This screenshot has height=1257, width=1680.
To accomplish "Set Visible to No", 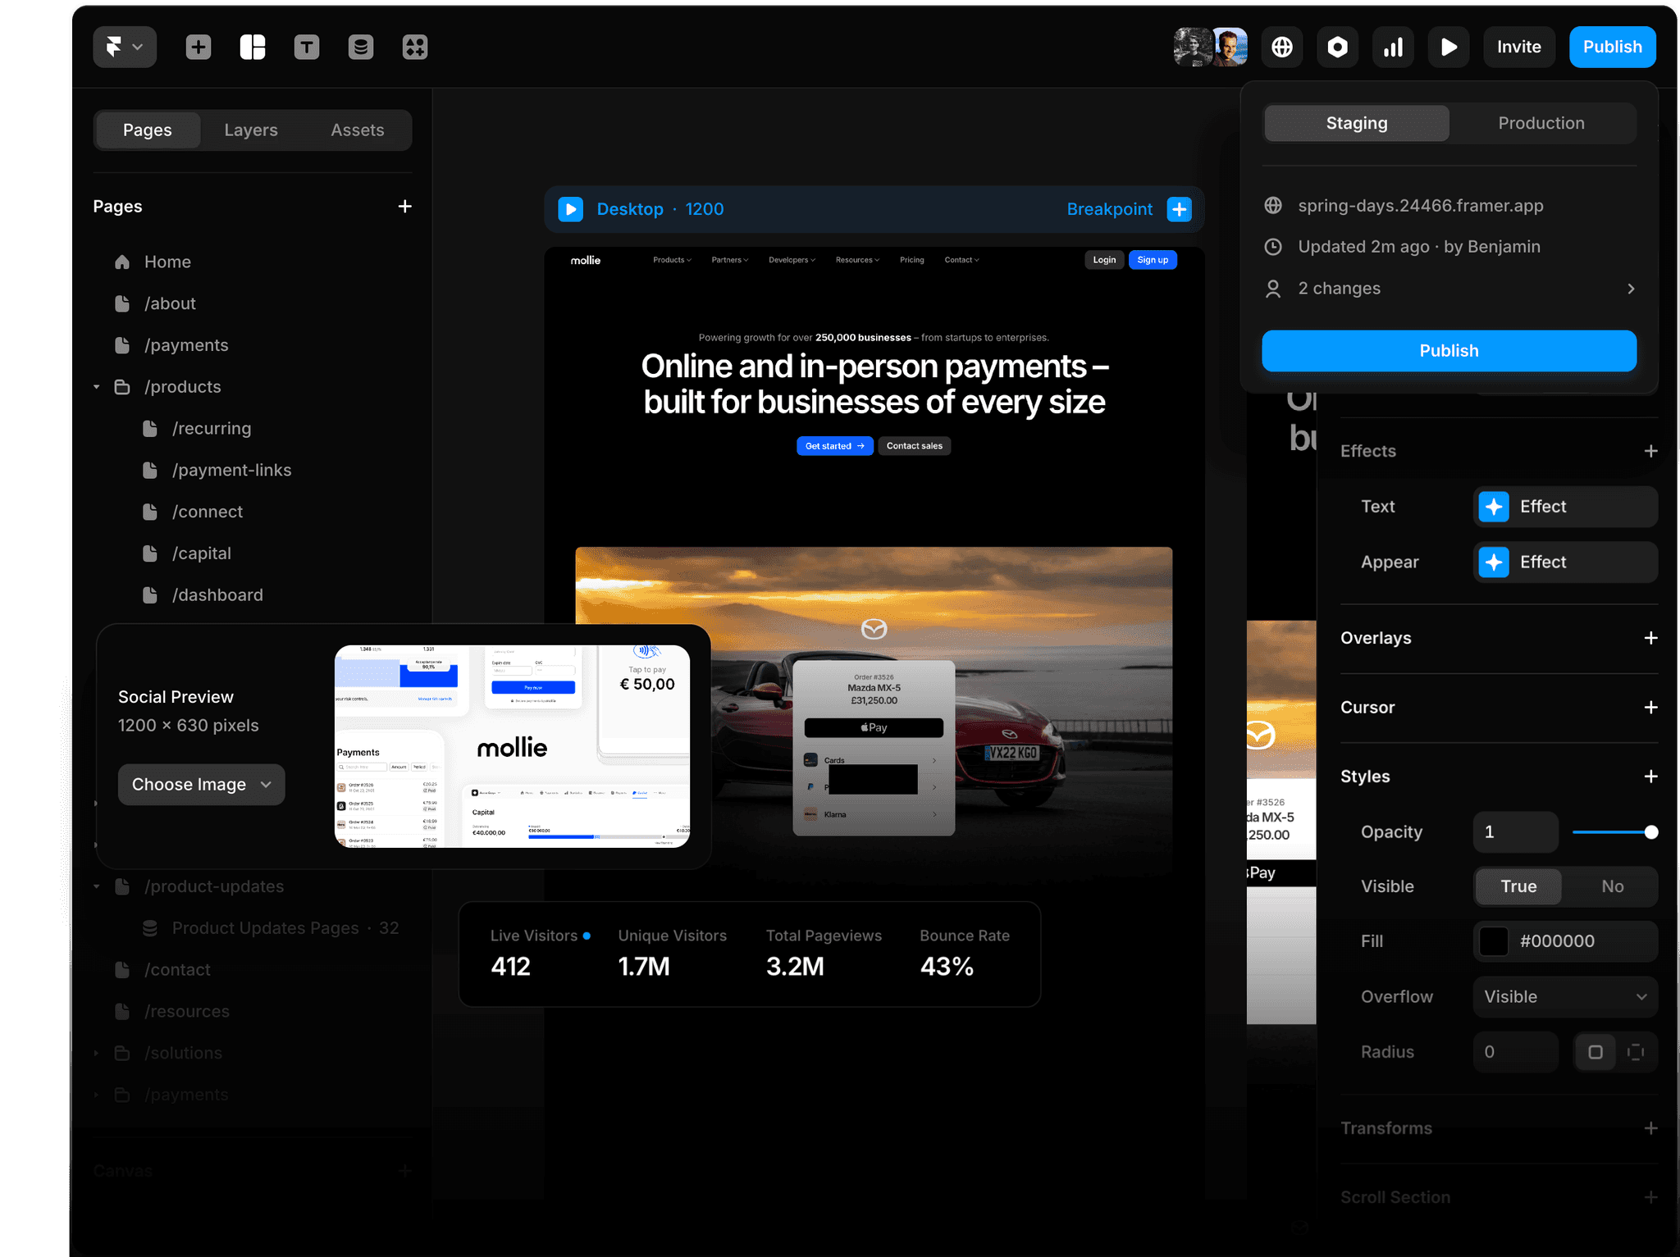I will tap(1612, 886).
